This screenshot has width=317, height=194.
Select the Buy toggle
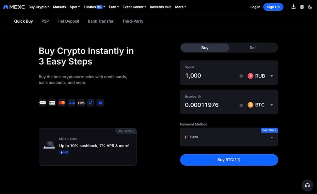205,48
